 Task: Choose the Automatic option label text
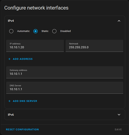[23, 31]
